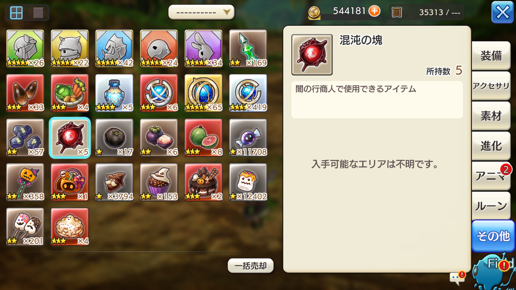Select the purple candy item ×11708

point(248,138)
